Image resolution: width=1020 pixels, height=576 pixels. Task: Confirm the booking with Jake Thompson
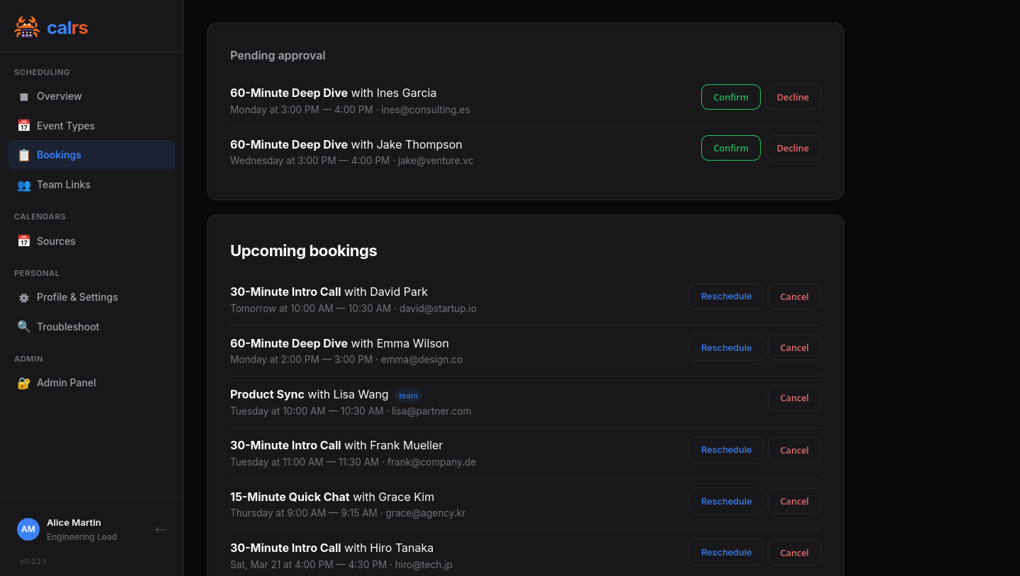point(730,148)
